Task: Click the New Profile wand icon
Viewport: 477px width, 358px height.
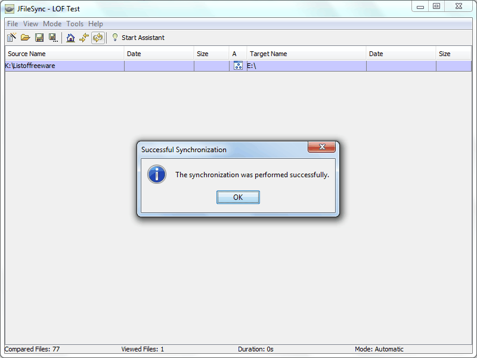Action: point(11,38)
